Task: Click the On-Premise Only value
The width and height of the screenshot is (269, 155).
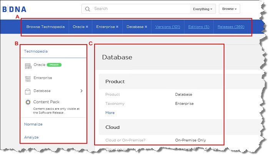Action: coord(191,140)
